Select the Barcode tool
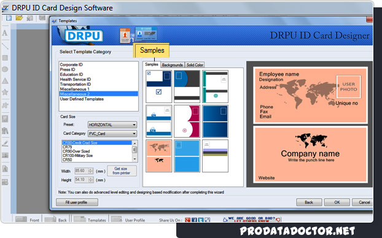The height and width of the screenshot is (238, 382). (x=5, y=155)
